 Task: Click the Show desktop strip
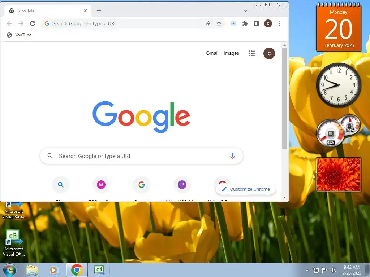pos(367,270)
